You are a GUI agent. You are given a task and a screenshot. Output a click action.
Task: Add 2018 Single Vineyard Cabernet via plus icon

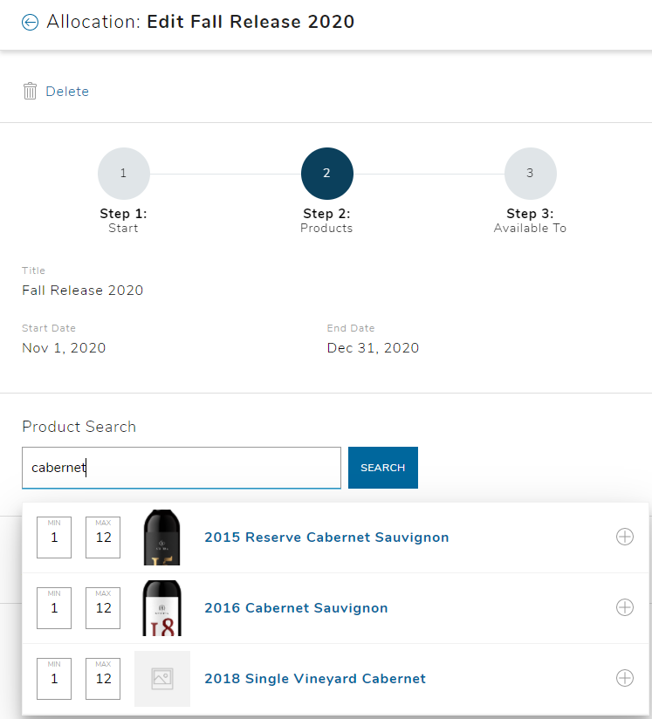[625, 678]
